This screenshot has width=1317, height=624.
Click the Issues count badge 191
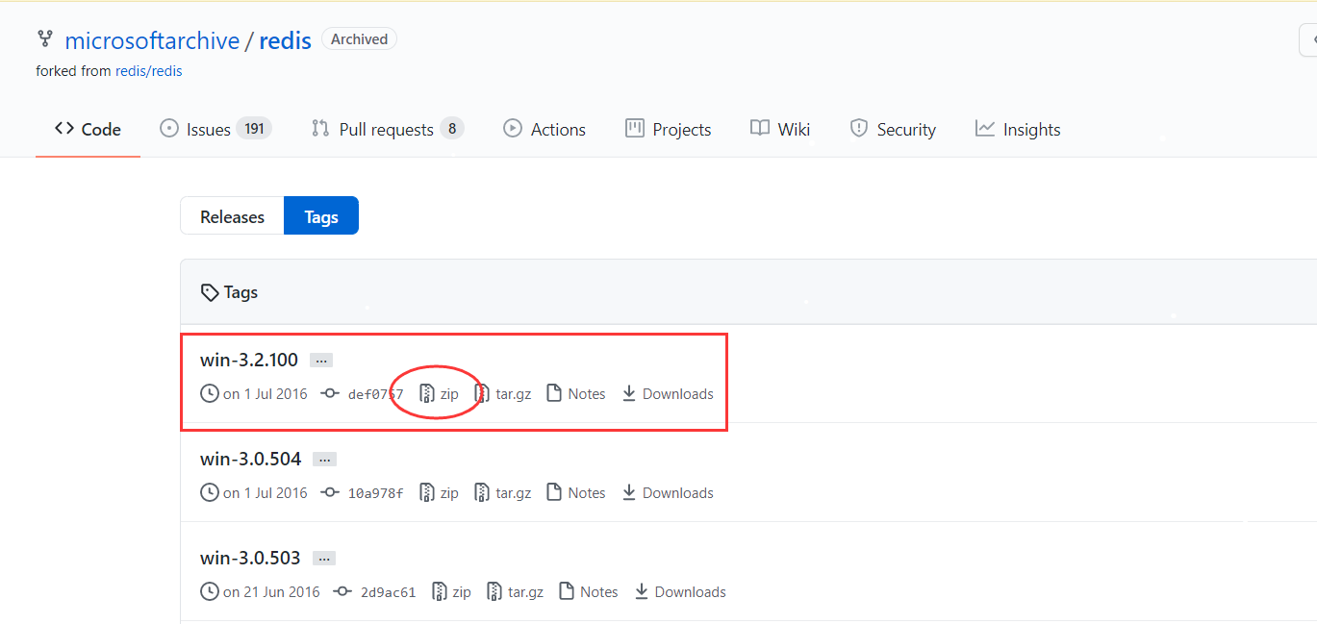[254, 129]
